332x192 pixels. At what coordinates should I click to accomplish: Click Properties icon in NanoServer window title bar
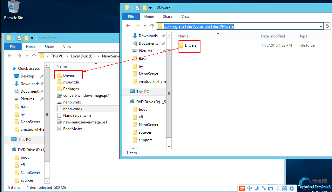(x=19, y=38)
